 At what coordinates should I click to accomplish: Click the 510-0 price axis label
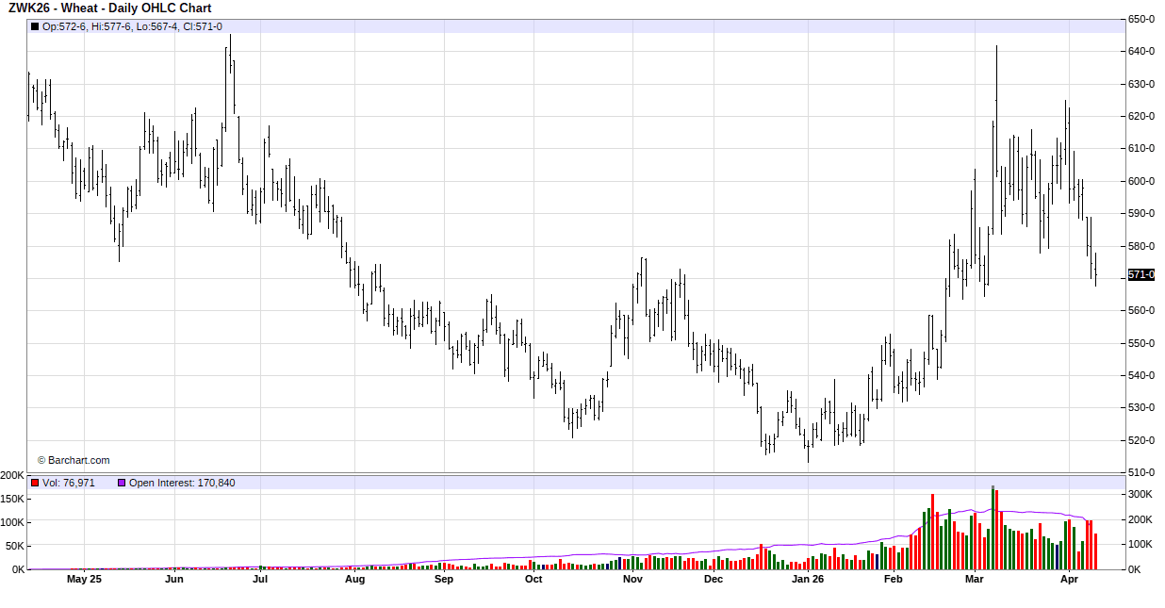pos(1141,472)
